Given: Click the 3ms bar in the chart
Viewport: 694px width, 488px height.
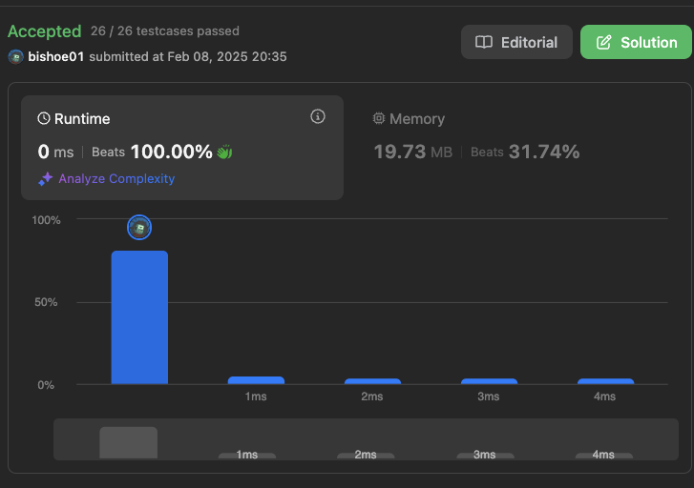Looking at the screenshot, I should pyautogui.click(x=489, y=381).
